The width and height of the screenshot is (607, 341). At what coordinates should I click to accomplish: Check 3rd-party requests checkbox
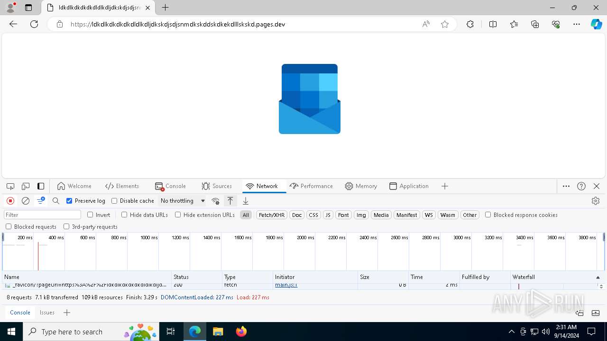coord(66,226)
